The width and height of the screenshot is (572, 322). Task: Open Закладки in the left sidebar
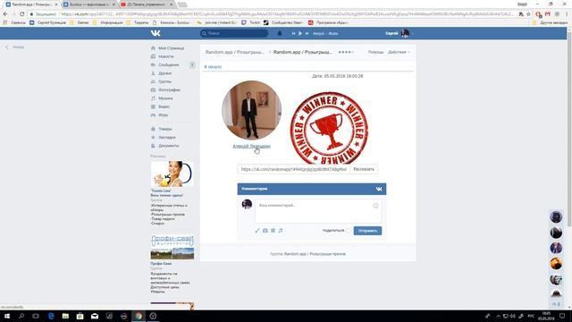pos(167,137)
